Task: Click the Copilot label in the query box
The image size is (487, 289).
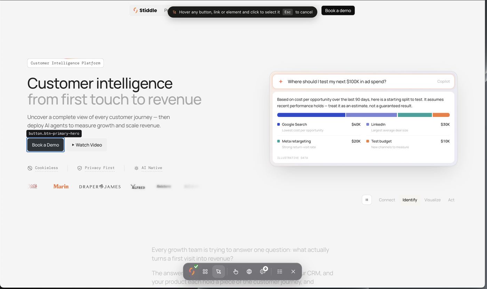Action: (444, 81)
